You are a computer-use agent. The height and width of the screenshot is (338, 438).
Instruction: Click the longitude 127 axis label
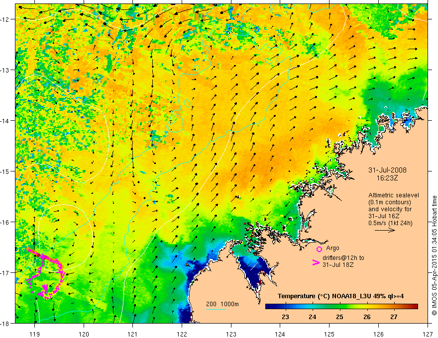pyautogui.click(x=428, y=334)
